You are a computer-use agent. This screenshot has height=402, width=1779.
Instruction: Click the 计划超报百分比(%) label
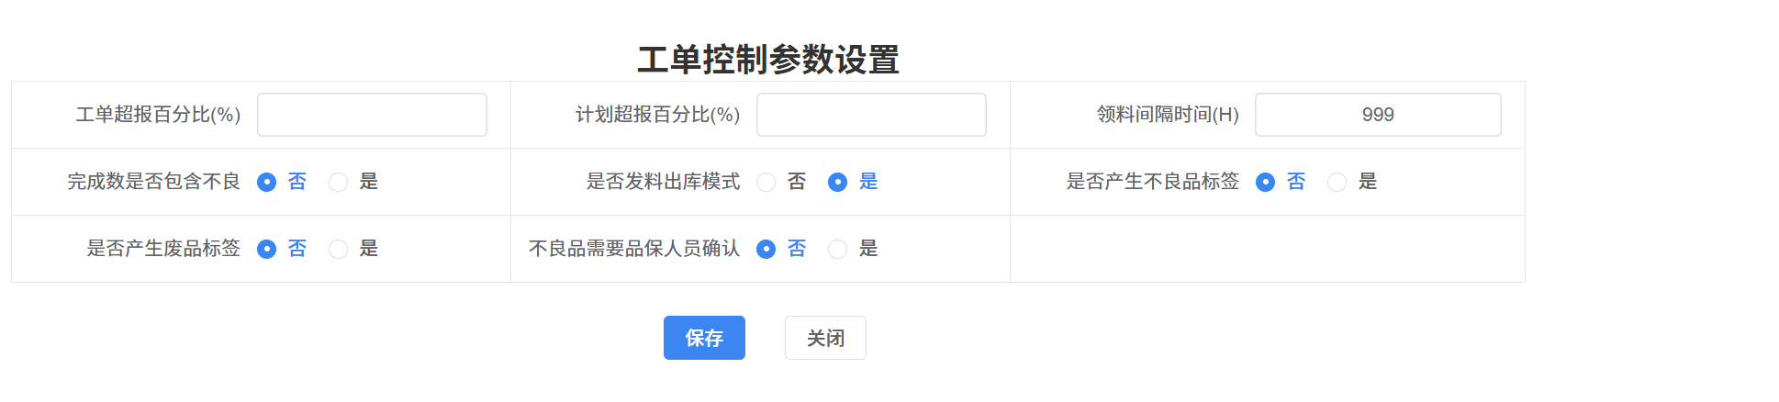click(657, 115)
